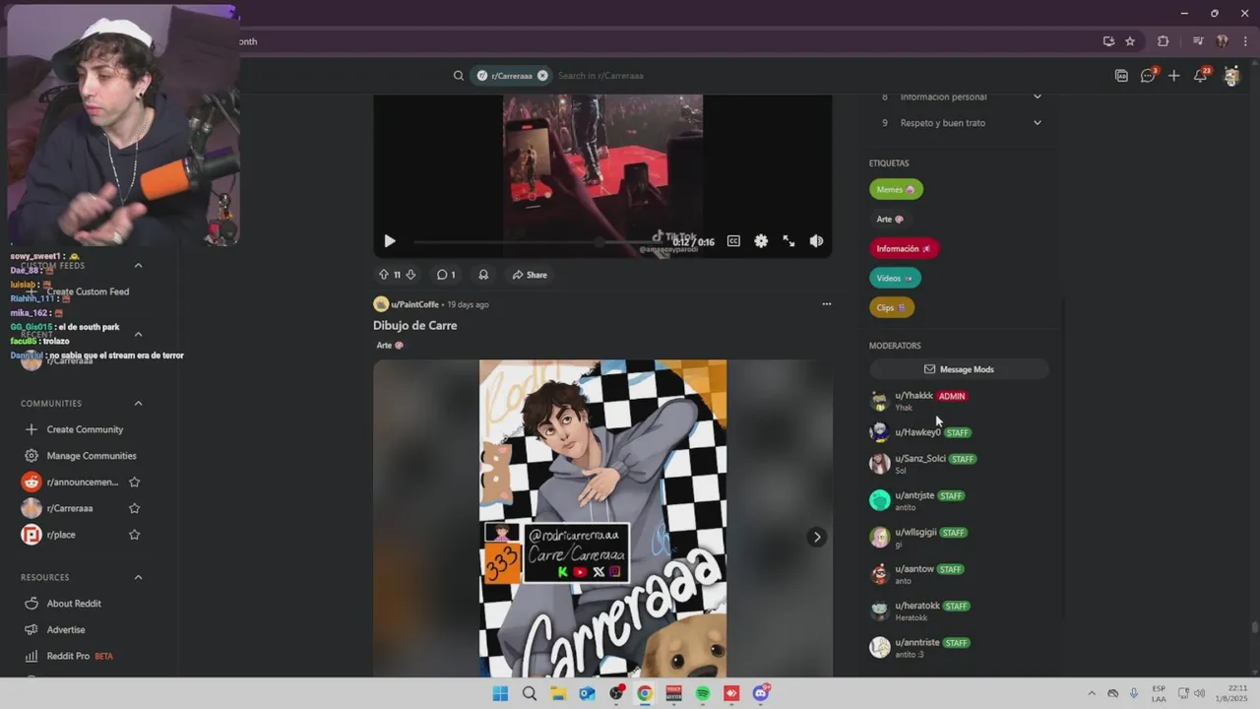
Task: Open moderator u/Yhakkk profile
Action: coord(913,396)
